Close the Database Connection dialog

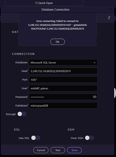pyautogui.click(x=110, y=9)
